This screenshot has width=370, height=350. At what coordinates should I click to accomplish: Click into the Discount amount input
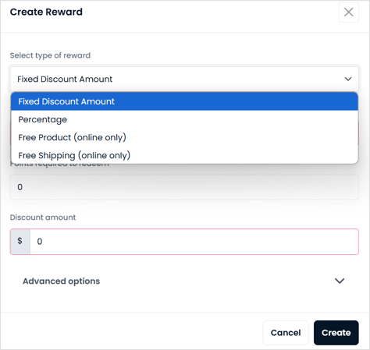coord(194,242)
